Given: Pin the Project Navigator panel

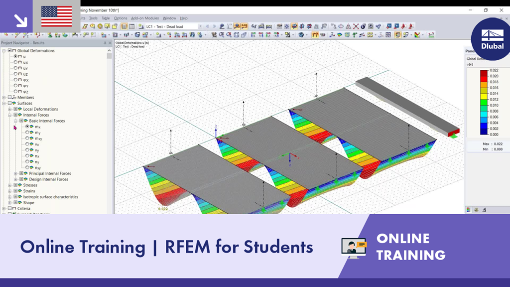Looking at the screenshot, I should 105,43.
